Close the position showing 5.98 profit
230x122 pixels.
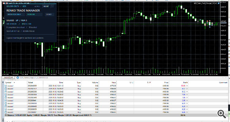click(x=187, y=101)
